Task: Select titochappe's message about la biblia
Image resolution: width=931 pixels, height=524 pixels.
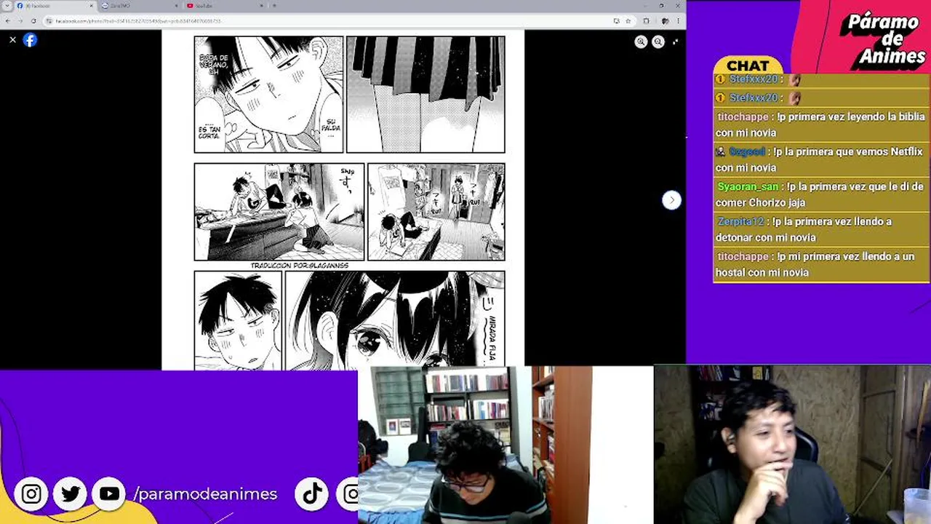Action: click(x=820, y=124)
